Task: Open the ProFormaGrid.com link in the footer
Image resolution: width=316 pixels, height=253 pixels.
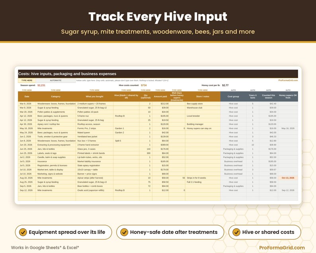Action: 282,247
